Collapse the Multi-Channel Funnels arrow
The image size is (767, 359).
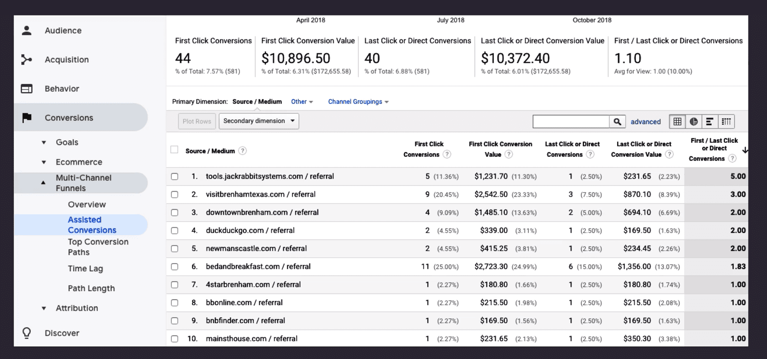click(43, 183)
